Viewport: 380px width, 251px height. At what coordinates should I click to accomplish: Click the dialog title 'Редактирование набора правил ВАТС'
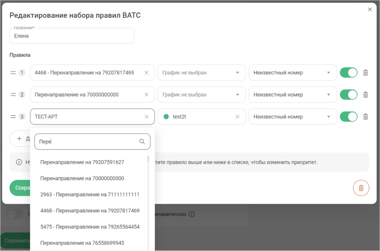(75, 15)
